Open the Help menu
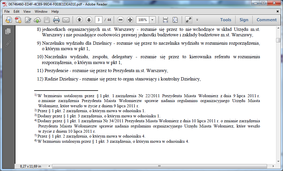 coord(55,11)
